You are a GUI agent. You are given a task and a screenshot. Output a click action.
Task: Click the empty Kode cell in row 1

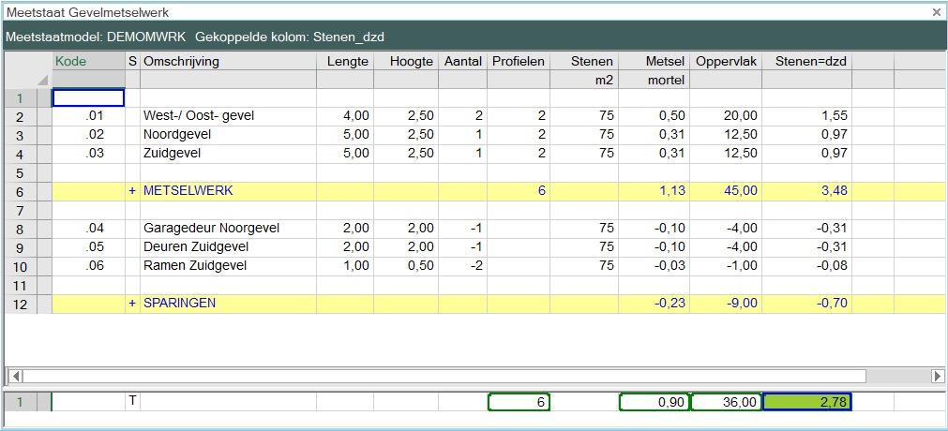point(88,97)
